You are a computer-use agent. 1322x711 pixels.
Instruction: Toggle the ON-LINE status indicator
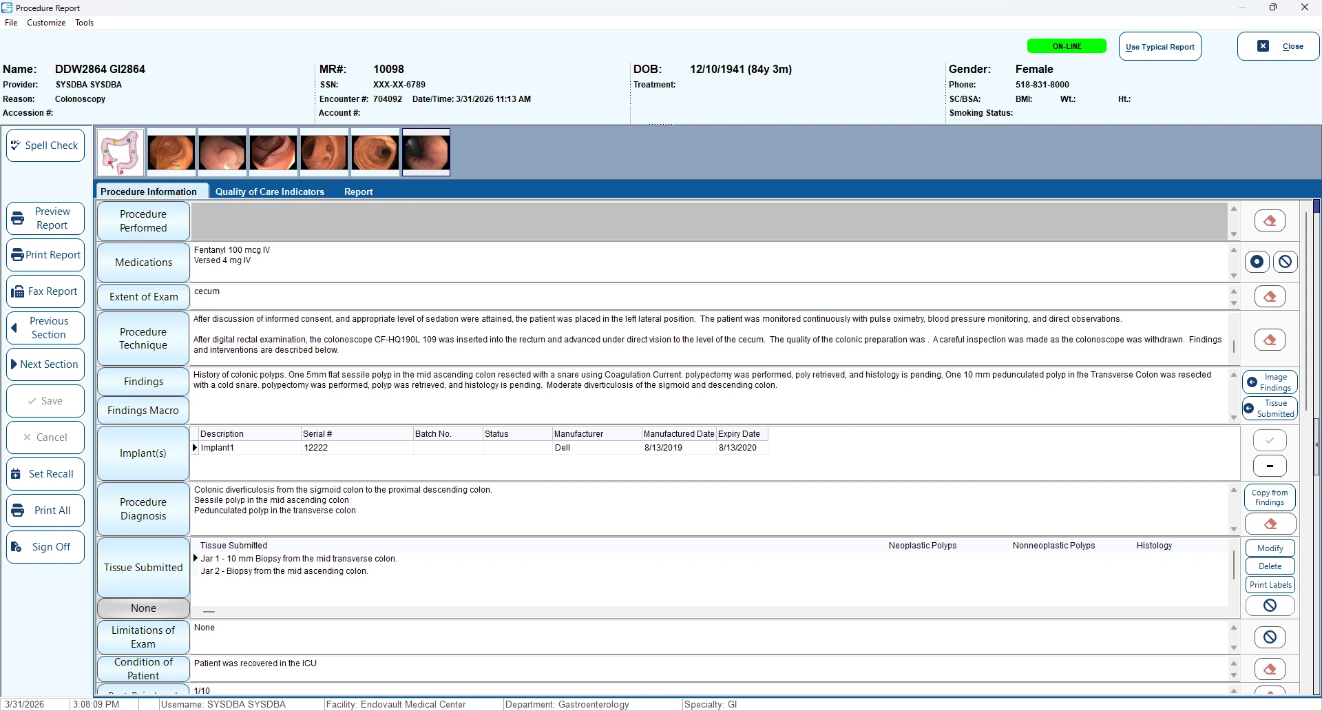pyautogui.click(x=1066, y=46)
